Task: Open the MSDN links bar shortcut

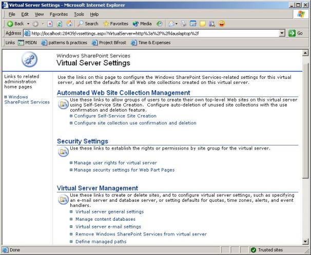Action: click(27, 42)
